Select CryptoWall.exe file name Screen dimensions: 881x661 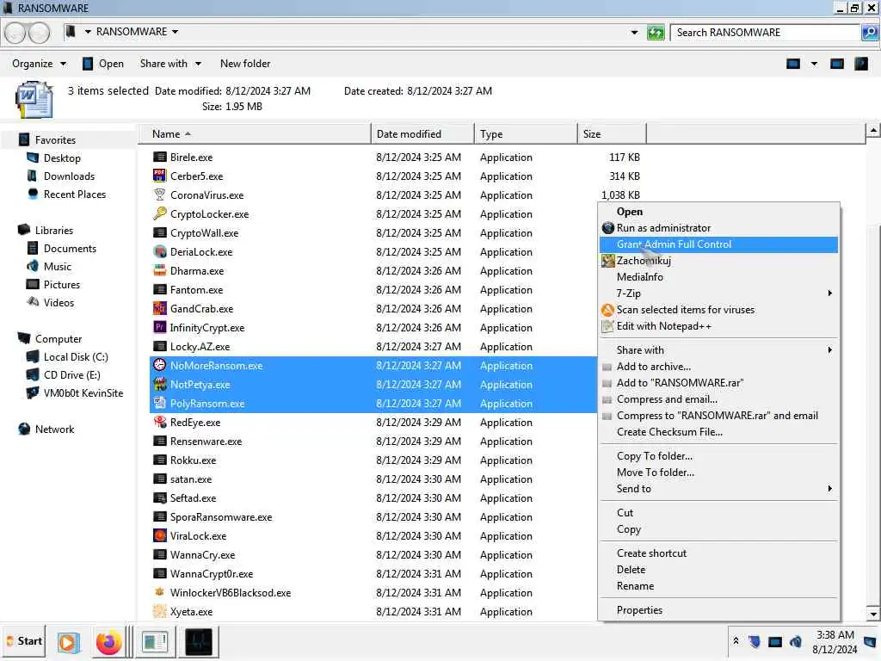click(x=204, y=232)
